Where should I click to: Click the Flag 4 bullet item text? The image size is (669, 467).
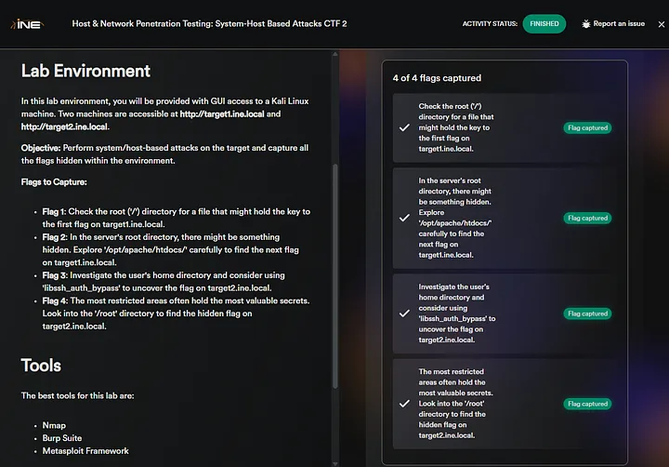176,314
